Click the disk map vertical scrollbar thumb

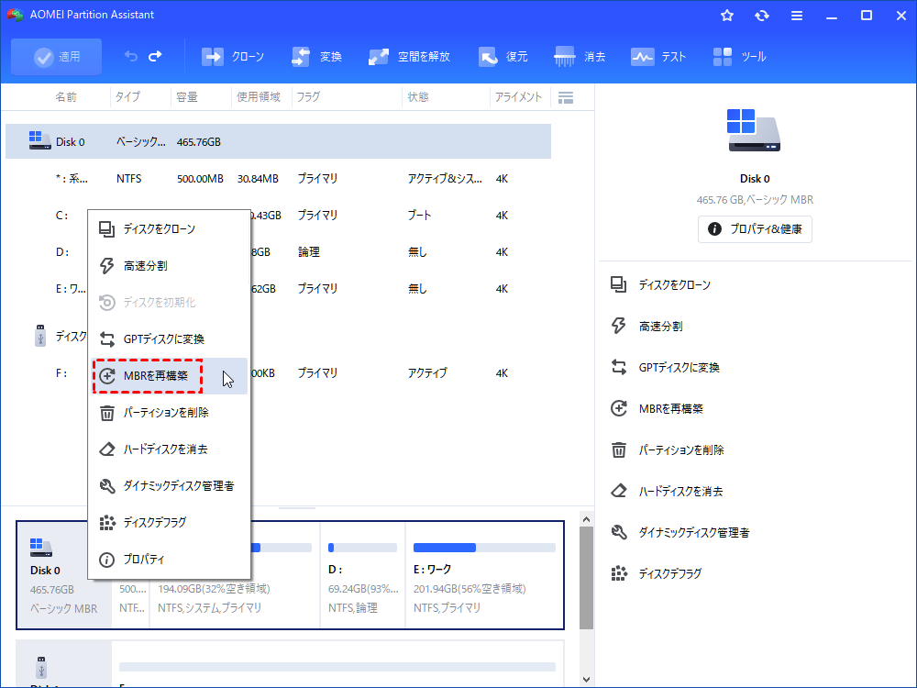tap(587, 578)
